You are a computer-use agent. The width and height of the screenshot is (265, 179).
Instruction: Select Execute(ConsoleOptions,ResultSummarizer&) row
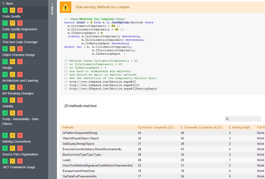pos(162,149)
